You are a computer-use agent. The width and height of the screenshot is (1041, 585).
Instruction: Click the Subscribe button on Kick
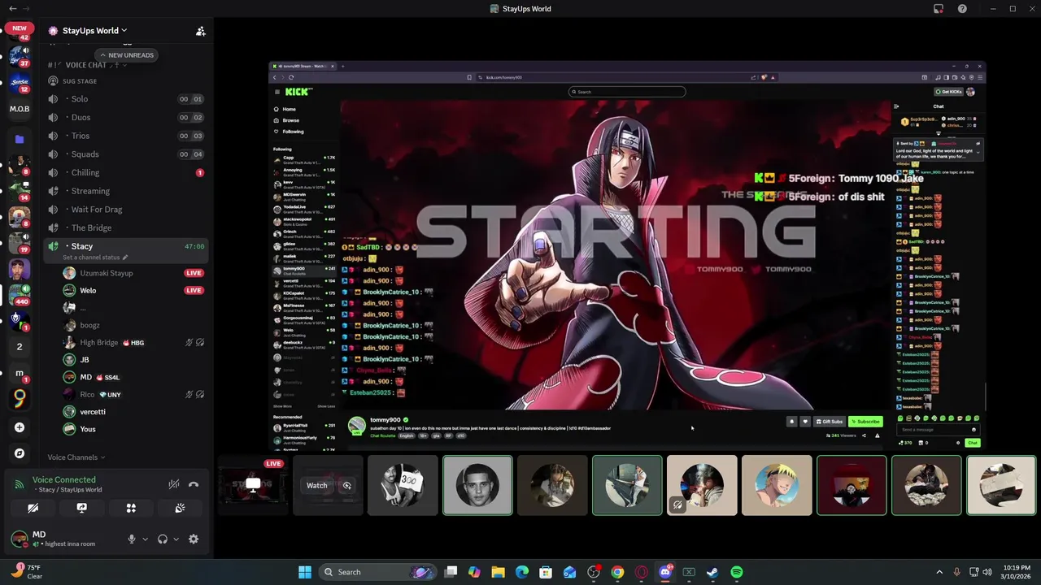[865, 422]
